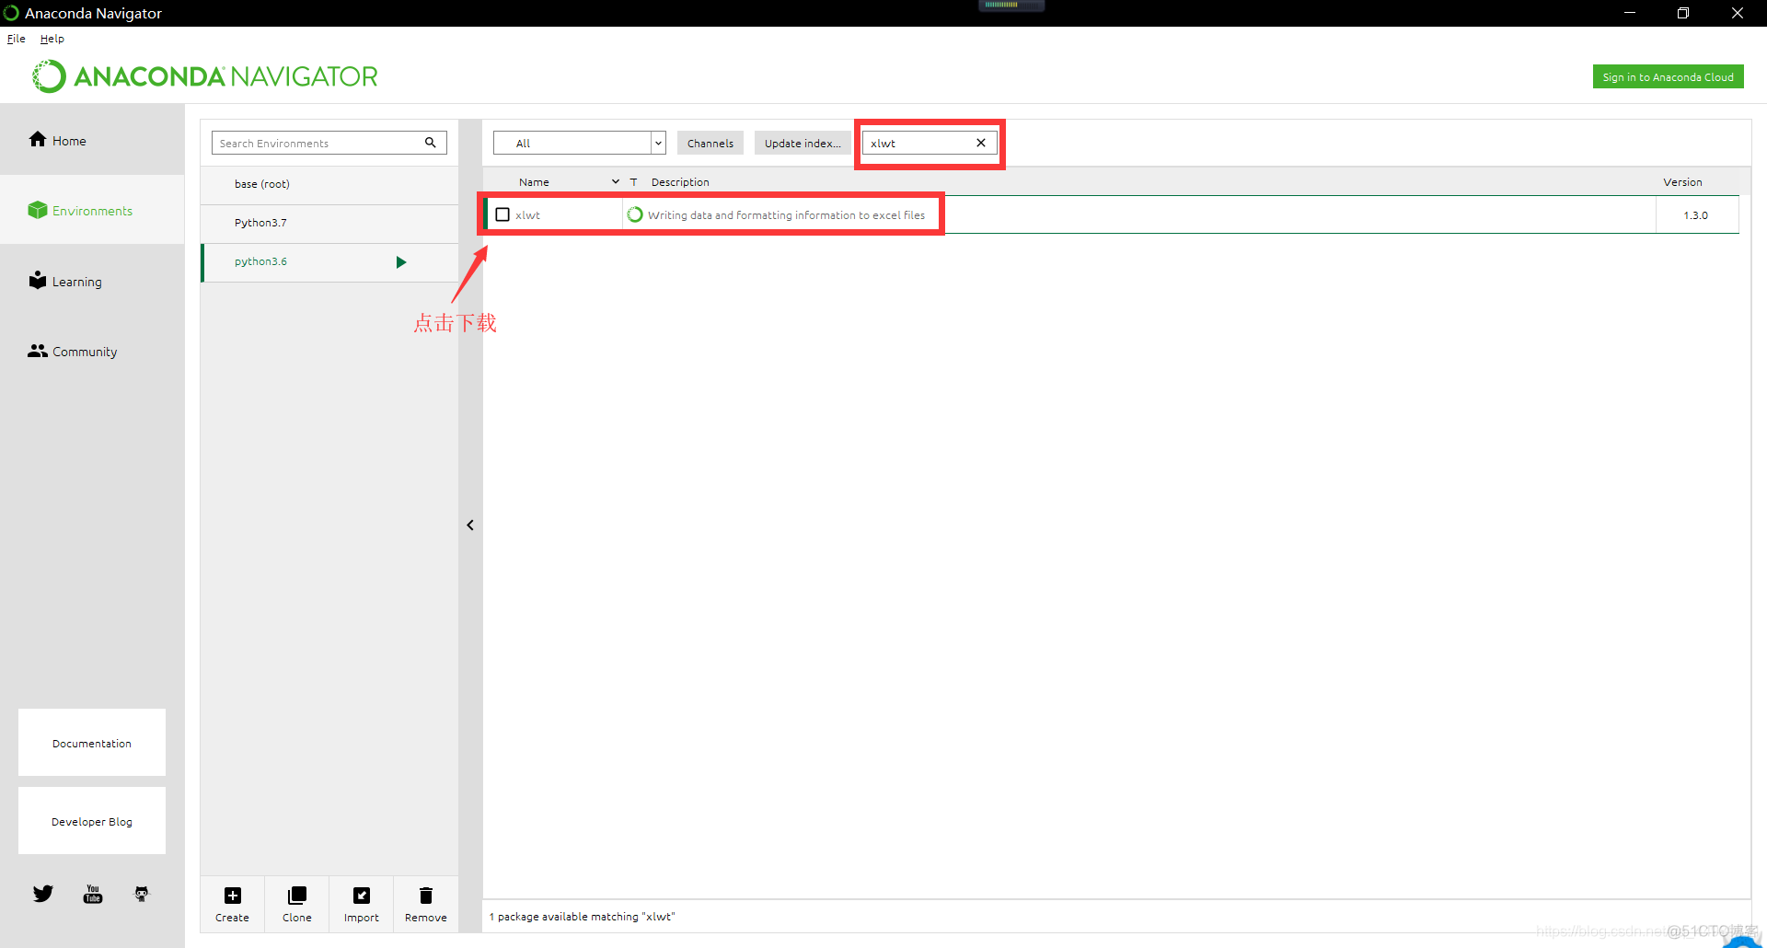Click the Community people icon
This screenshot has width=1767, height=948.
point(38,351)
